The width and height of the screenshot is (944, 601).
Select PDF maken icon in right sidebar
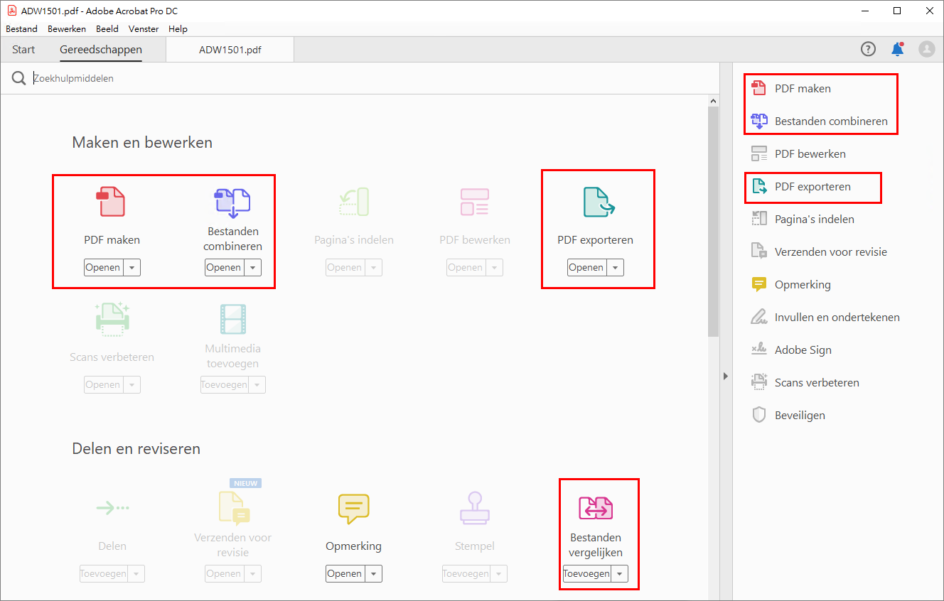click(759, 88)
